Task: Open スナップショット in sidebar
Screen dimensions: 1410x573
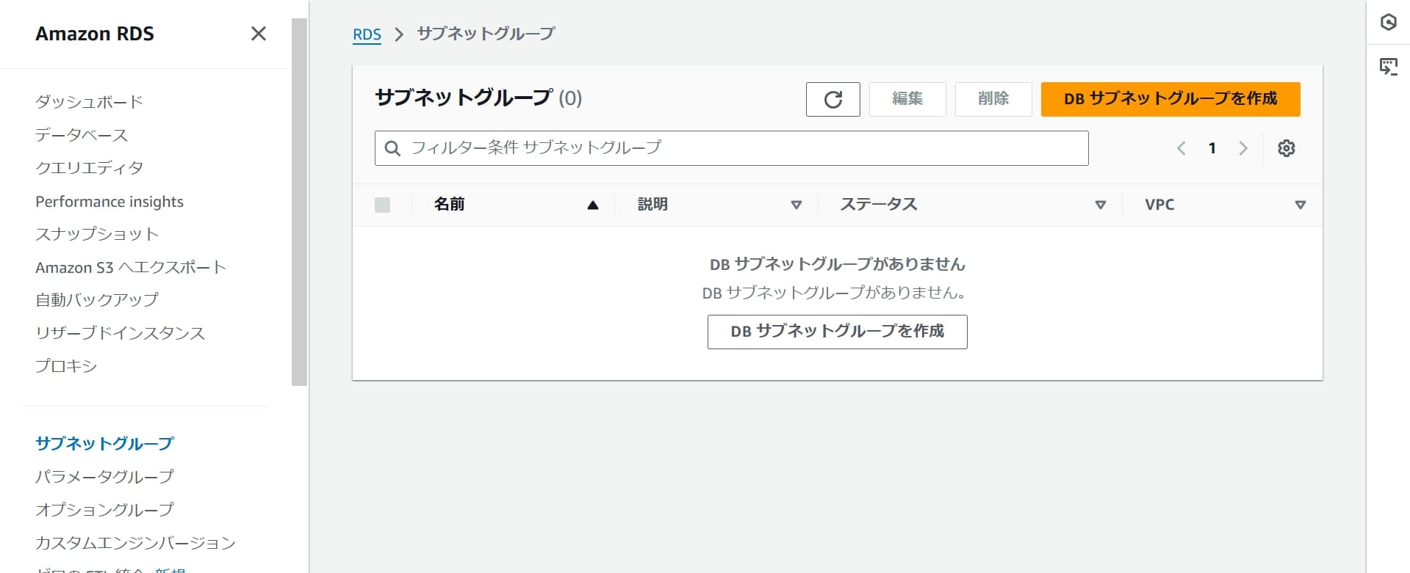Action: click(97, 234)
